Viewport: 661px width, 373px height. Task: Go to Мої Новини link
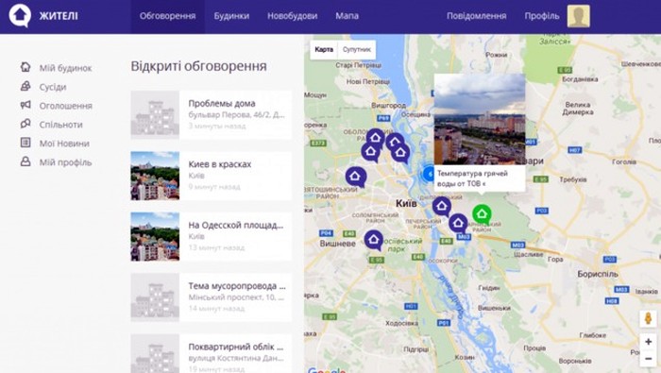point(64,144)
